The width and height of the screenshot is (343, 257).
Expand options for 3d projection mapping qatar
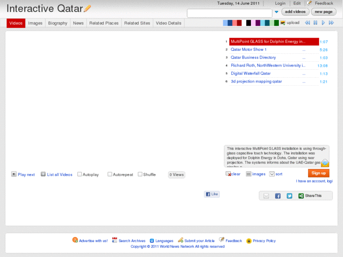click(x=304, y=82)
